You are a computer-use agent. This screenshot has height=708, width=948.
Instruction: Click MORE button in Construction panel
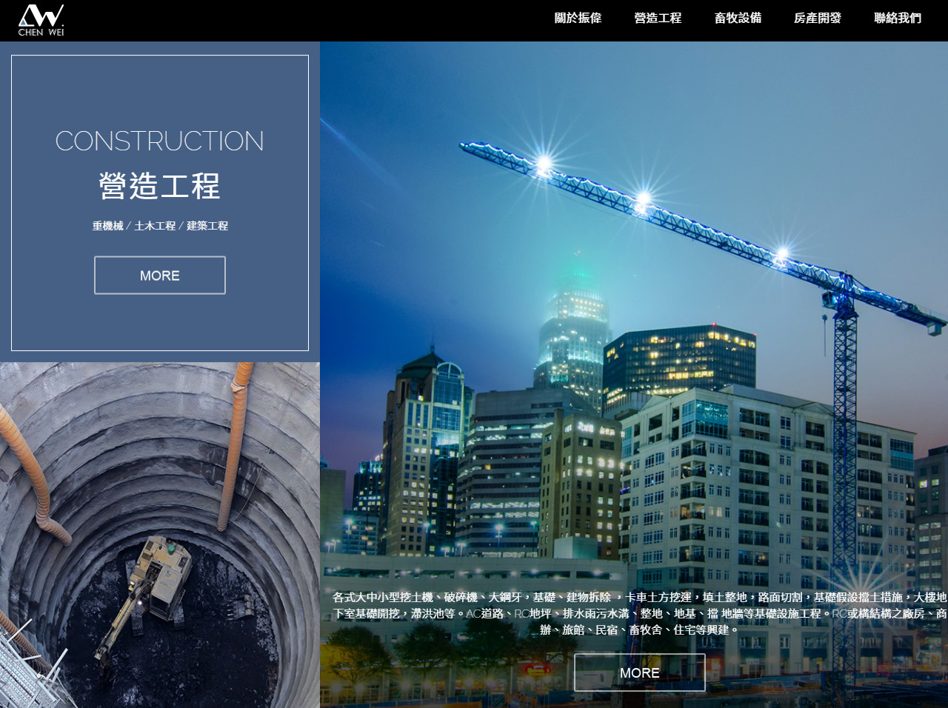[160, 275]
